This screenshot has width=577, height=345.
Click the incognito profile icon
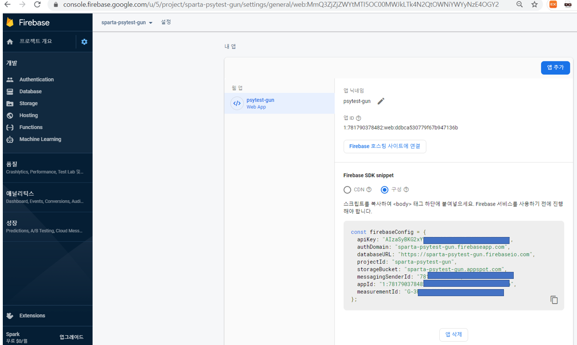pyautogui.click(x=568, y=5)
